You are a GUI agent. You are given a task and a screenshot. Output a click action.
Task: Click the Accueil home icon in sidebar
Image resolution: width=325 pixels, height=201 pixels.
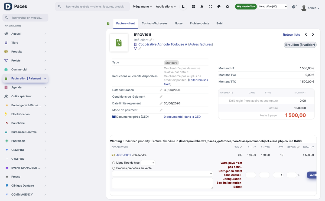6,34
